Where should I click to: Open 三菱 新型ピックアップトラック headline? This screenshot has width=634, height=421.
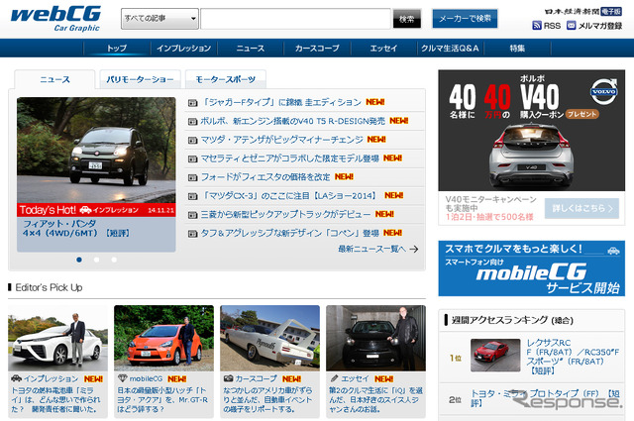pyautogui.click(x=286, y=214)
